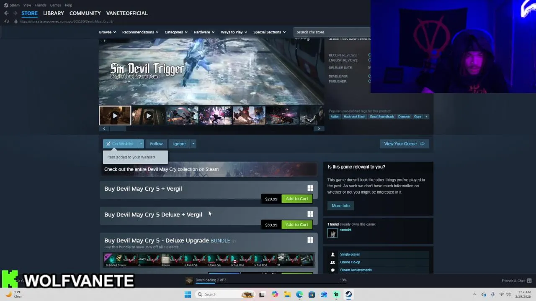The image size is (536, 301).
Task: Click friend nemo9k's avatar
Action: point(332,233)
